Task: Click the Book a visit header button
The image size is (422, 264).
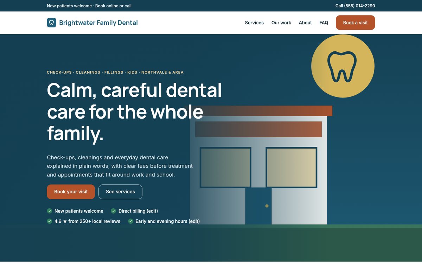Action: click(x=356, y=23)
